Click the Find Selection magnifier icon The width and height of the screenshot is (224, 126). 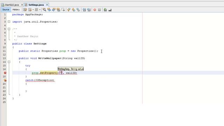click(44, 10)
